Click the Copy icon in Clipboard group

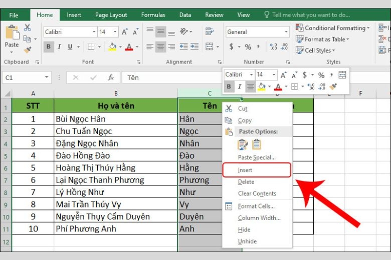(27, 39)
